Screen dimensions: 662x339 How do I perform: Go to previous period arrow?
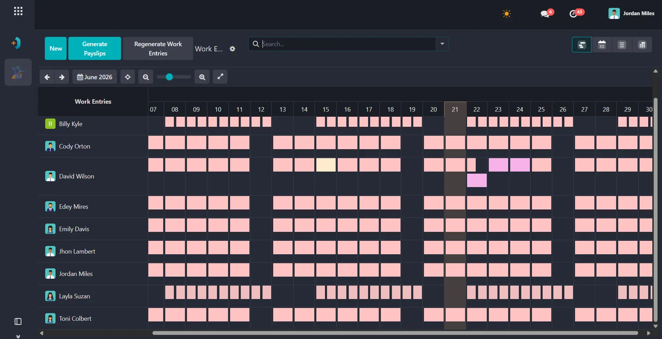pyautogui.click(x=47, y=77)
